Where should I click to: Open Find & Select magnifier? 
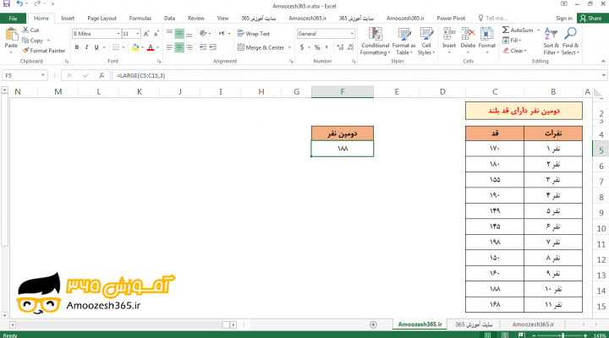click(570, 41)
